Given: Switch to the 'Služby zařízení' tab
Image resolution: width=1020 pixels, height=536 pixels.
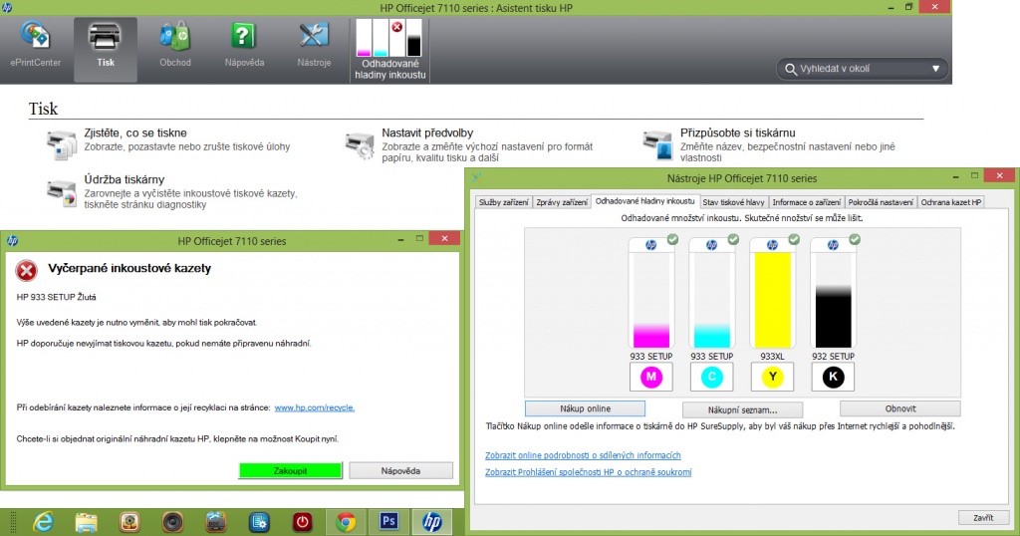Looking at the screenshot, I should pyautogui.click(x=503, y=202).
